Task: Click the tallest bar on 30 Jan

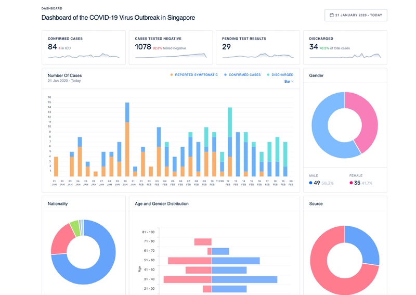Action: coord(127,139)
